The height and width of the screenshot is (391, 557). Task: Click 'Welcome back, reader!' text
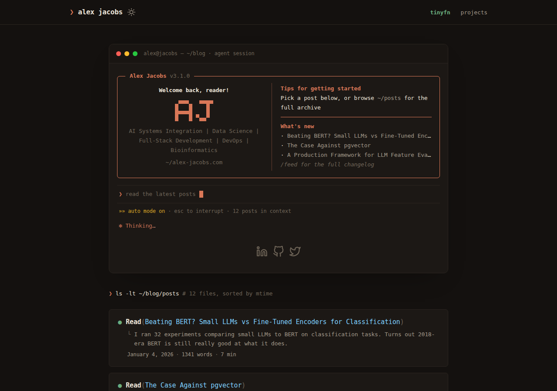pos(194,90)
